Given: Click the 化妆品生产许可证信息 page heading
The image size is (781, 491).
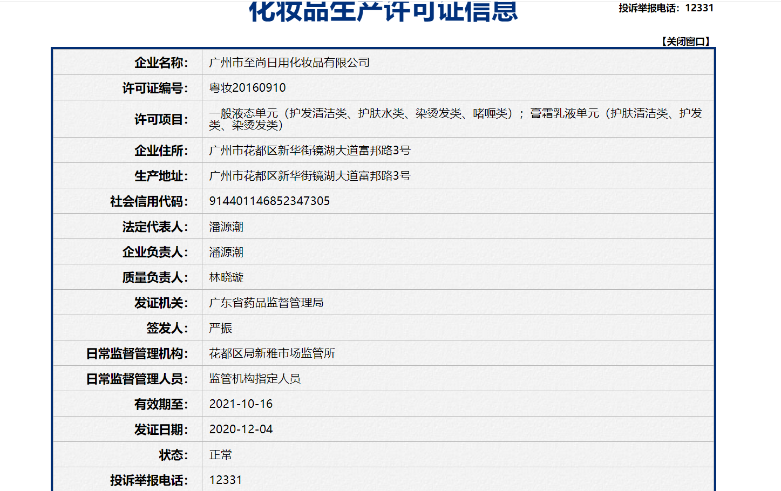Looking at the screenshot, I should point(383,11).
